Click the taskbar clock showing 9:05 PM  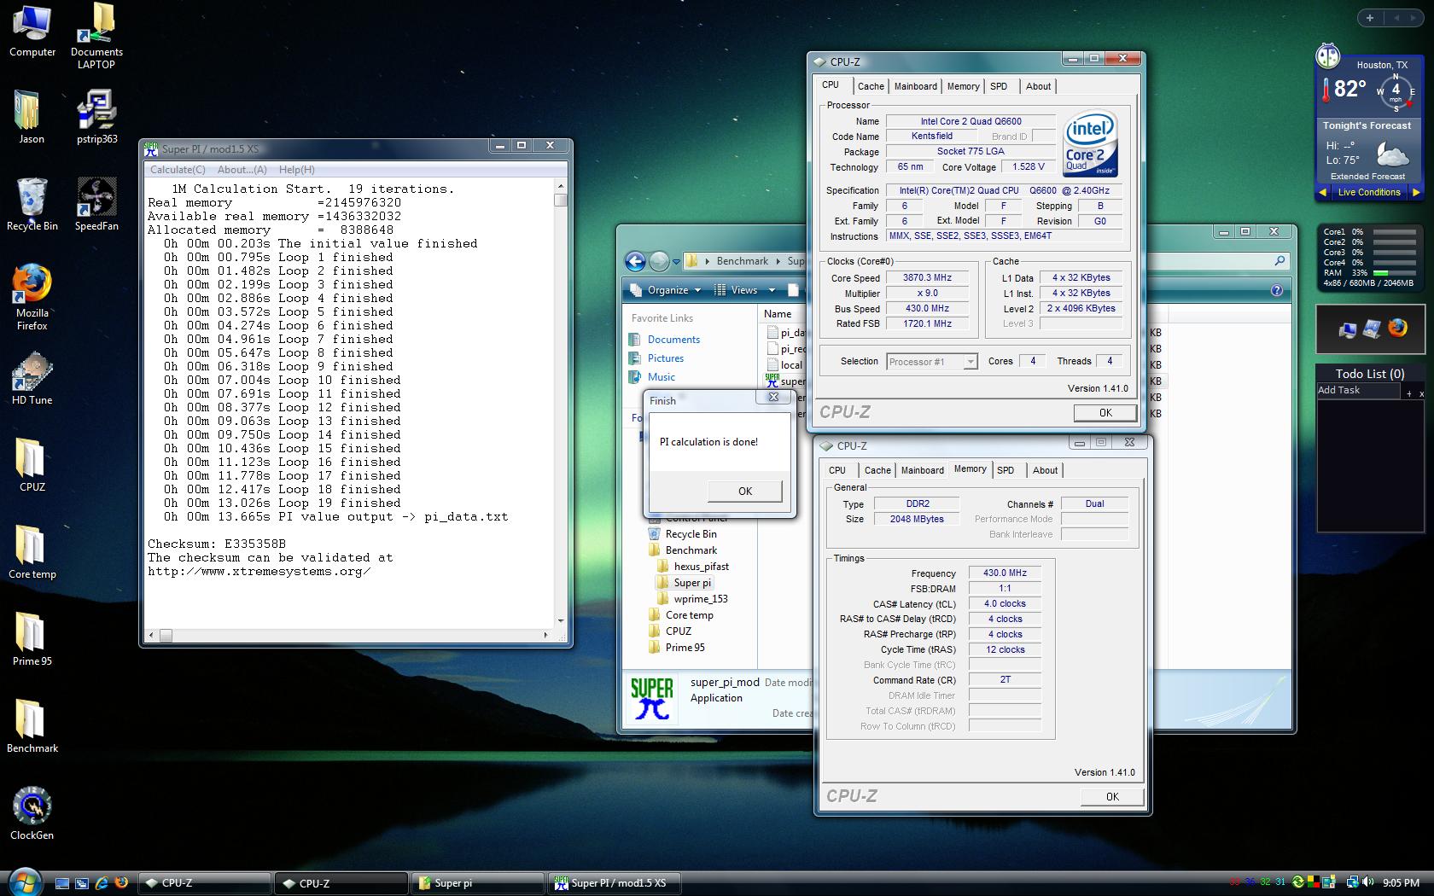coord(1401,882)
